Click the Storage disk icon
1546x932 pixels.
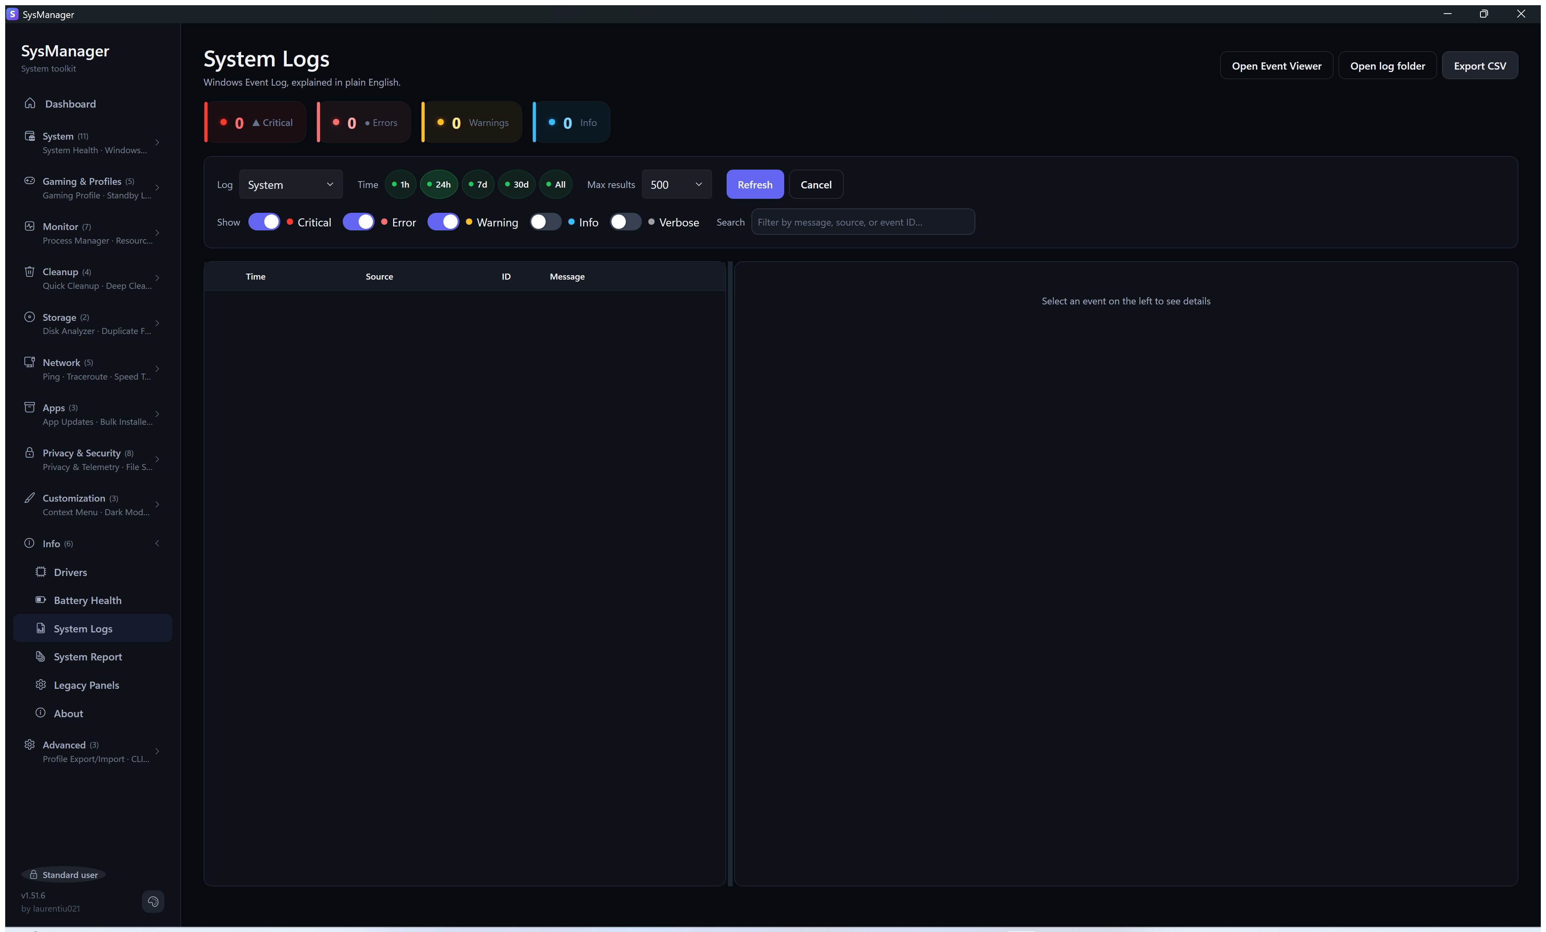(x=30, y=317)
